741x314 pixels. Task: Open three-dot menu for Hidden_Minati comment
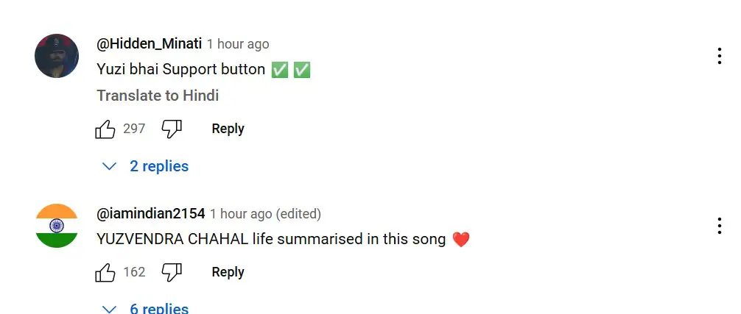click(719, 57)
